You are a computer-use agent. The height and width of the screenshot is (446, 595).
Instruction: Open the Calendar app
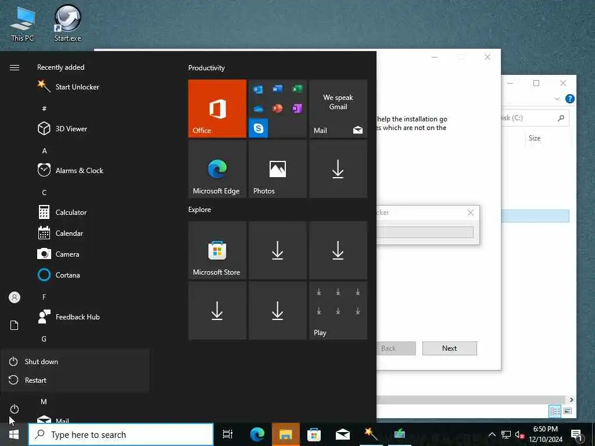click(60, 233)
